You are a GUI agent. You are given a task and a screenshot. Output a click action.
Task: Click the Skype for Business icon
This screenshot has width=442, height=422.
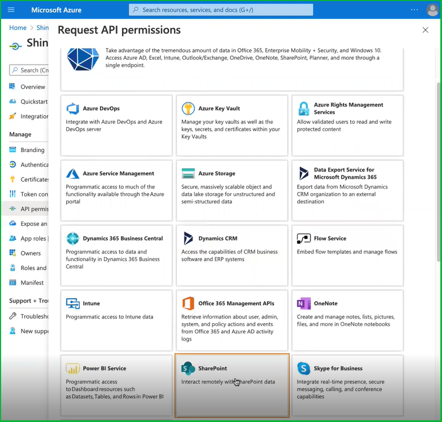pyautogui.click(x=304, y=368)
